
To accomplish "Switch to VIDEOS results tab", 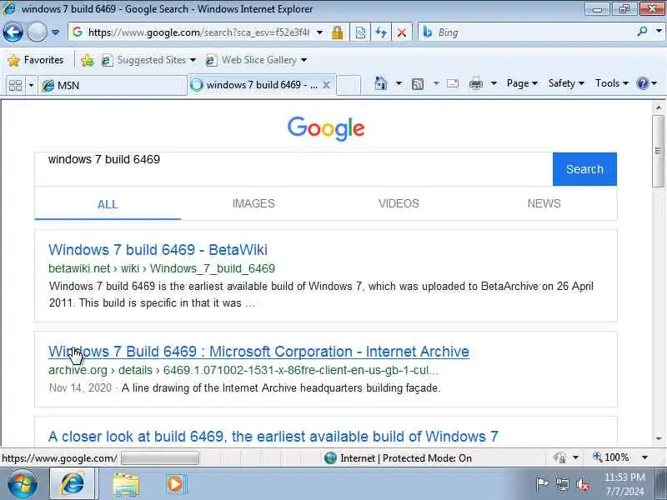I will tap(399, 203).
